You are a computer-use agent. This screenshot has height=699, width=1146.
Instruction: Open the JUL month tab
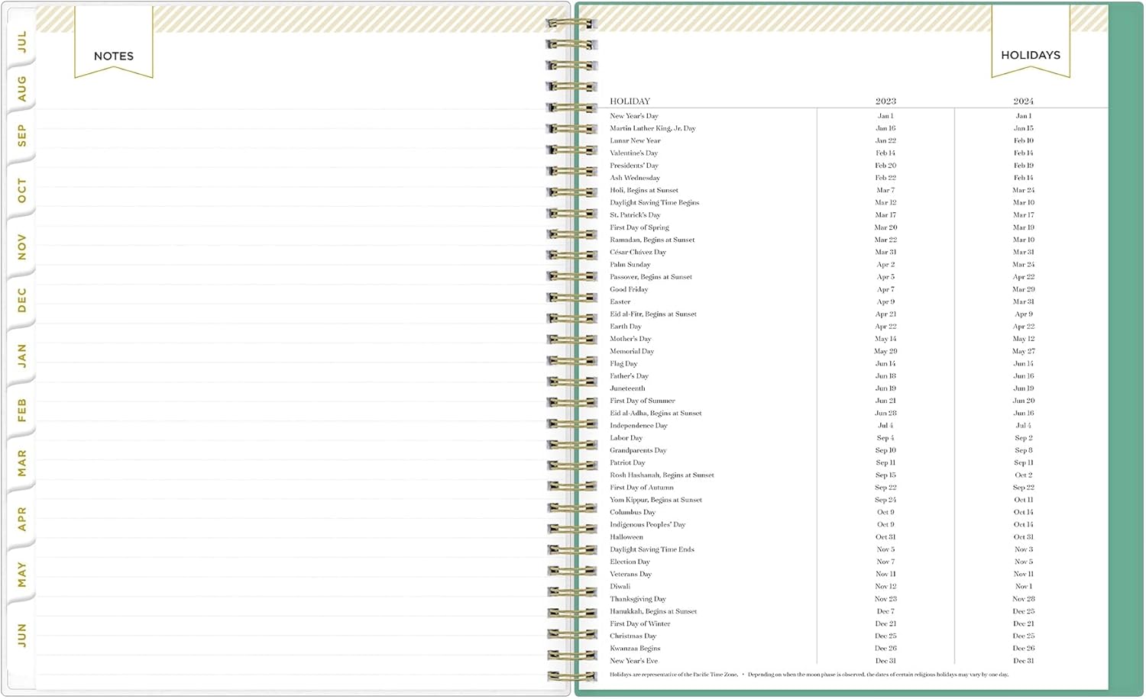tap(21, 41)
